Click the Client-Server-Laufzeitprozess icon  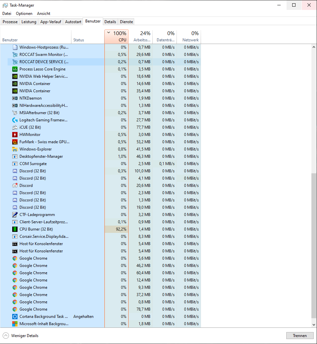coord(15,222)
